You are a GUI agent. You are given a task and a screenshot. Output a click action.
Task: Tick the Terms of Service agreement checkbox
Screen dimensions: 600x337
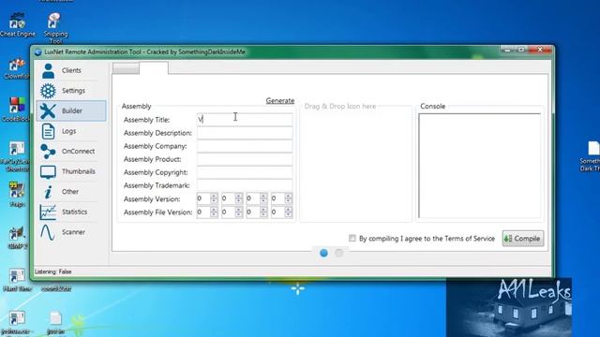[352, 239]
